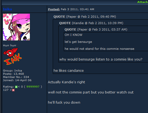Screen dimensions: 148x113
Task: Click the line 'he would not stand for this commie nonsense'
Action: pyautogui.click(x=99, y=49)
